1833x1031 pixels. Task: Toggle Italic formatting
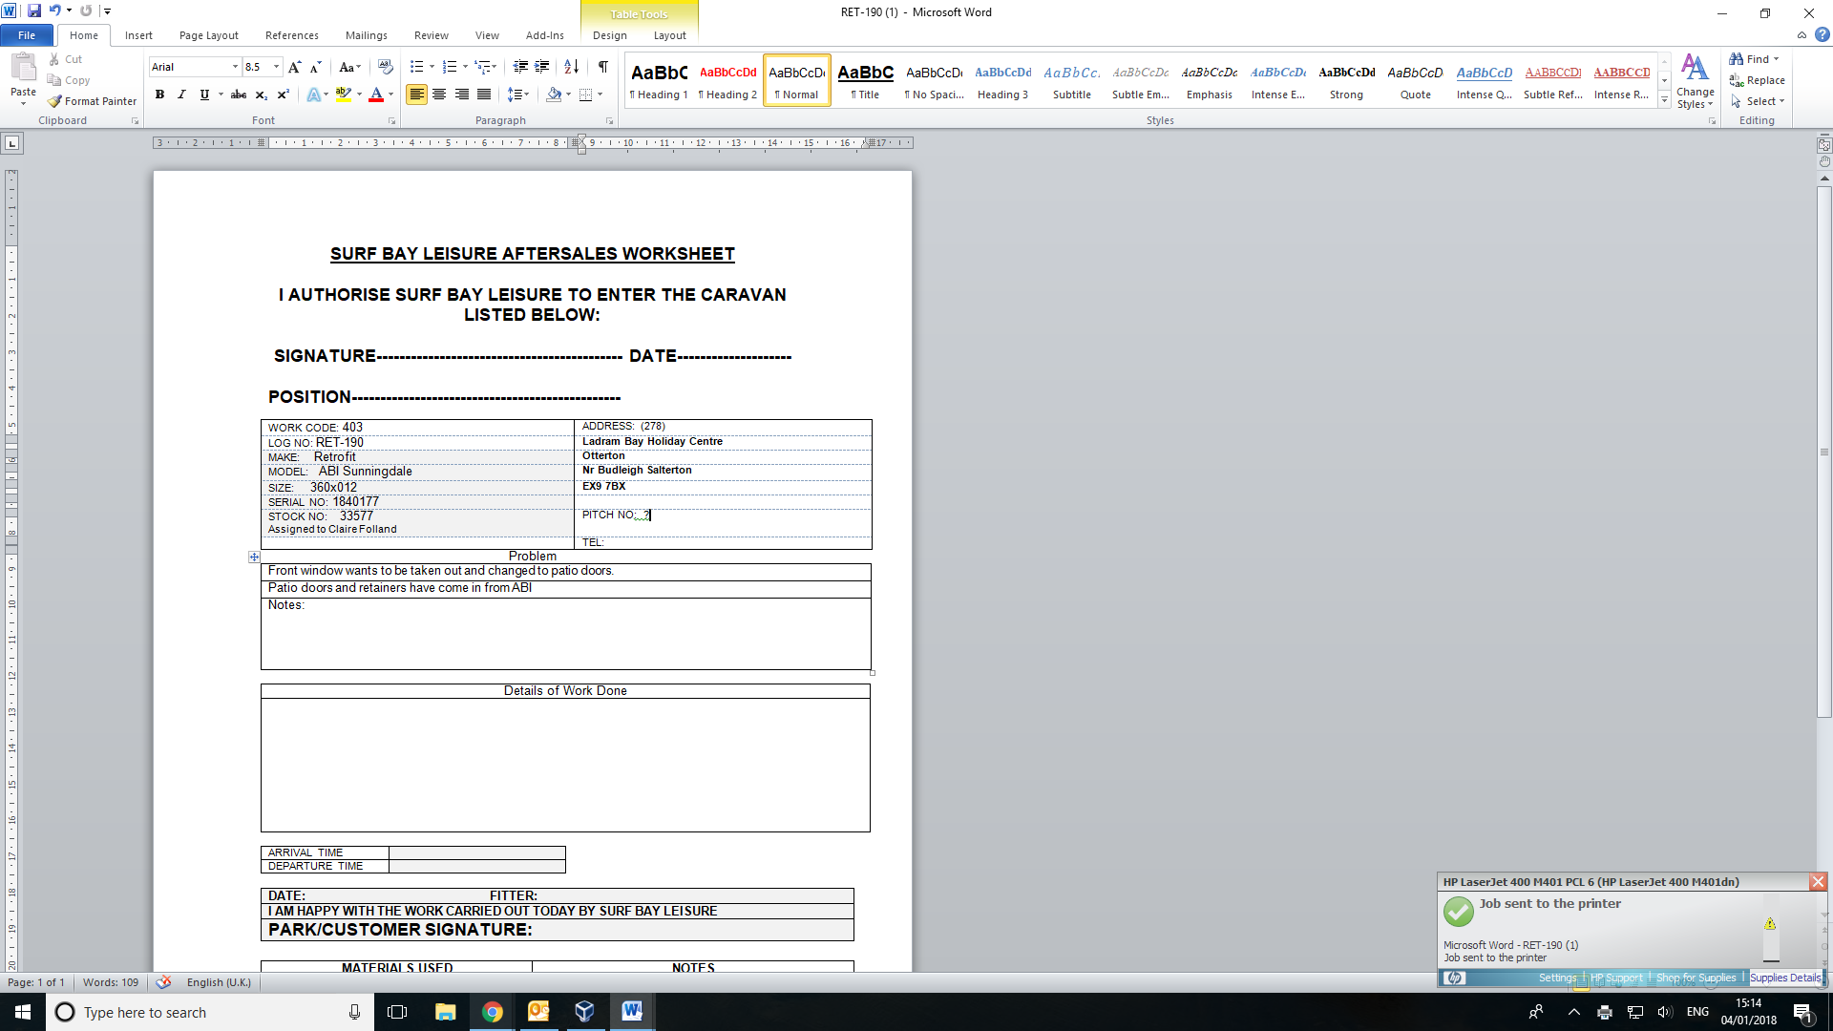181,95
